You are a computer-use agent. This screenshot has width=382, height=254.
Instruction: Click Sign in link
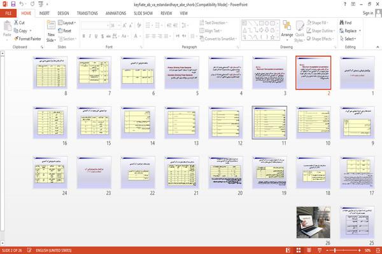[368, 13]
